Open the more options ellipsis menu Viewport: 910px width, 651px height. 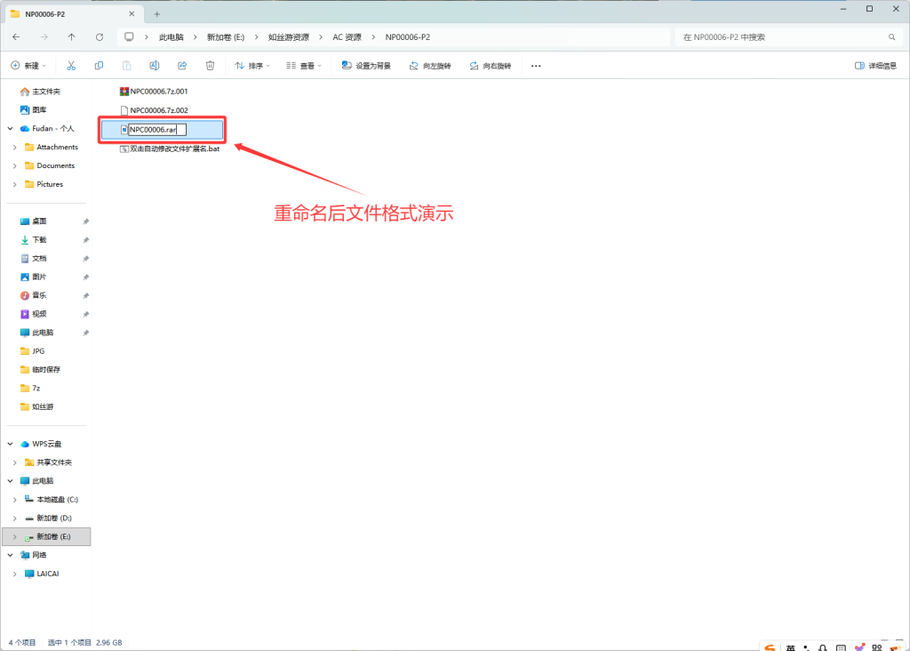pos(536,66)
